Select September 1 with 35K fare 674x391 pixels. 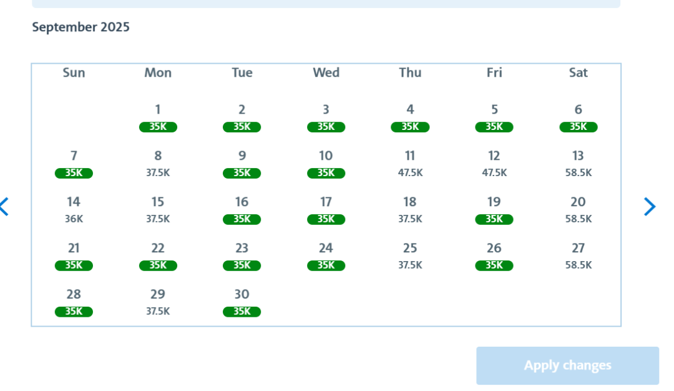coord(158,118)
